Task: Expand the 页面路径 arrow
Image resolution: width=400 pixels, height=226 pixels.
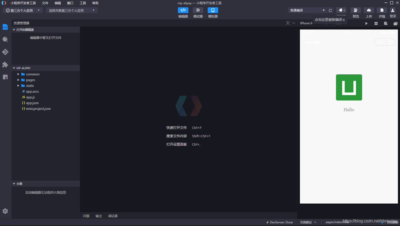Action: pos(315,222)
